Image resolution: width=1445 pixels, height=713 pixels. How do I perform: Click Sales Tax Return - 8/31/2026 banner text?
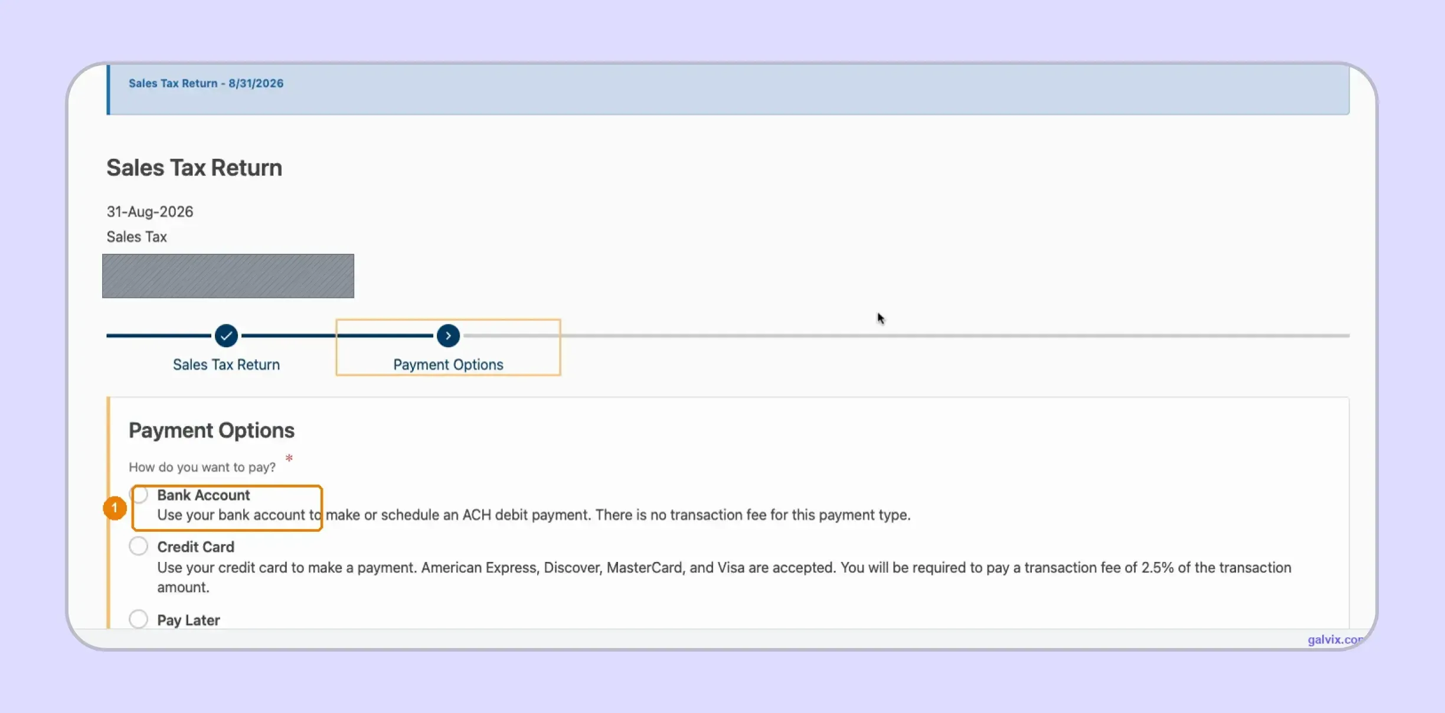pyautogui.click(x=206, y=83)
